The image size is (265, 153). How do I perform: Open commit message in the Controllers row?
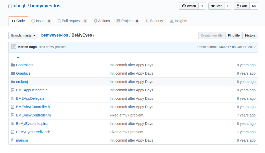tap(131, 65)
